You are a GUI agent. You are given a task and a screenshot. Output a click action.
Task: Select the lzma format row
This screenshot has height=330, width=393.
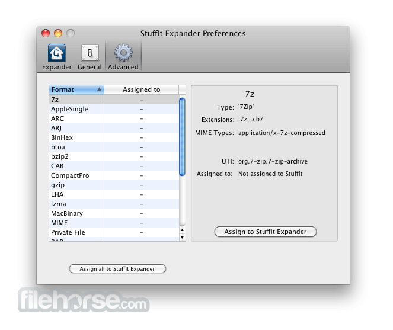click(x=114, y=204)
